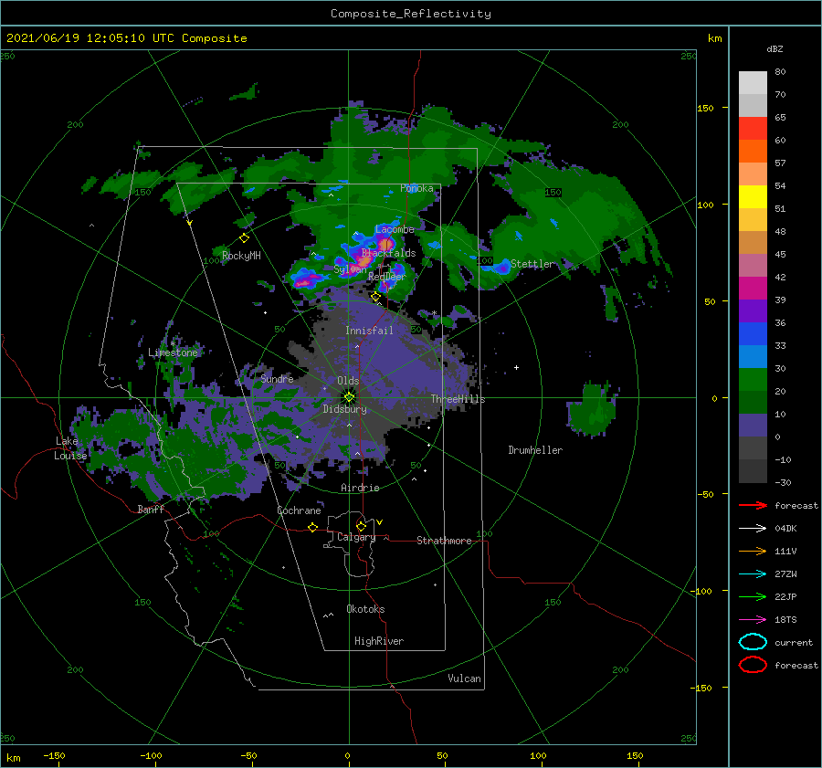Click the Composite_Reflectivity title

[x=411, y=14]
